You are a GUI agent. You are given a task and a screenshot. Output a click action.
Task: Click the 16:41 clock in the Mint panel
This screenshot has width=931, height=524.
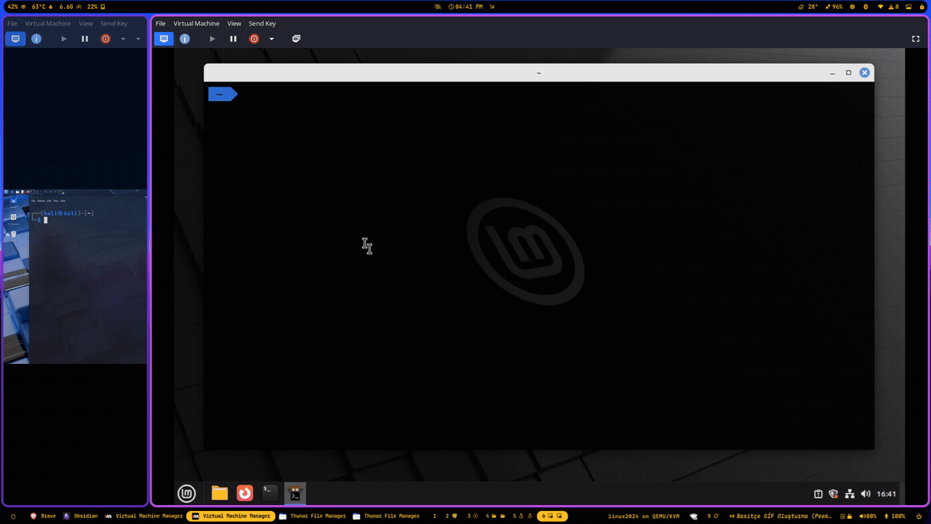point(887,494)
